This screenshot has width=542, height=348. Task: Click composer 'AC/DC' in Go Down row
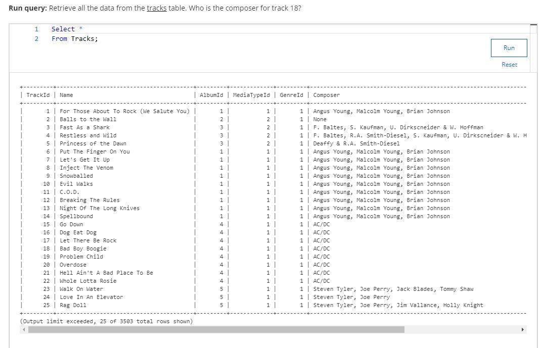click(x=322, y=224)
